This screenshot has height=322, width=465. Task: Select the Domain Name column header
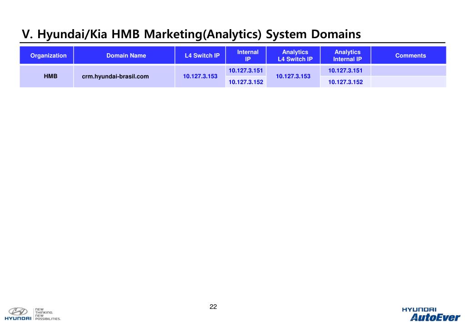point(124,55)
